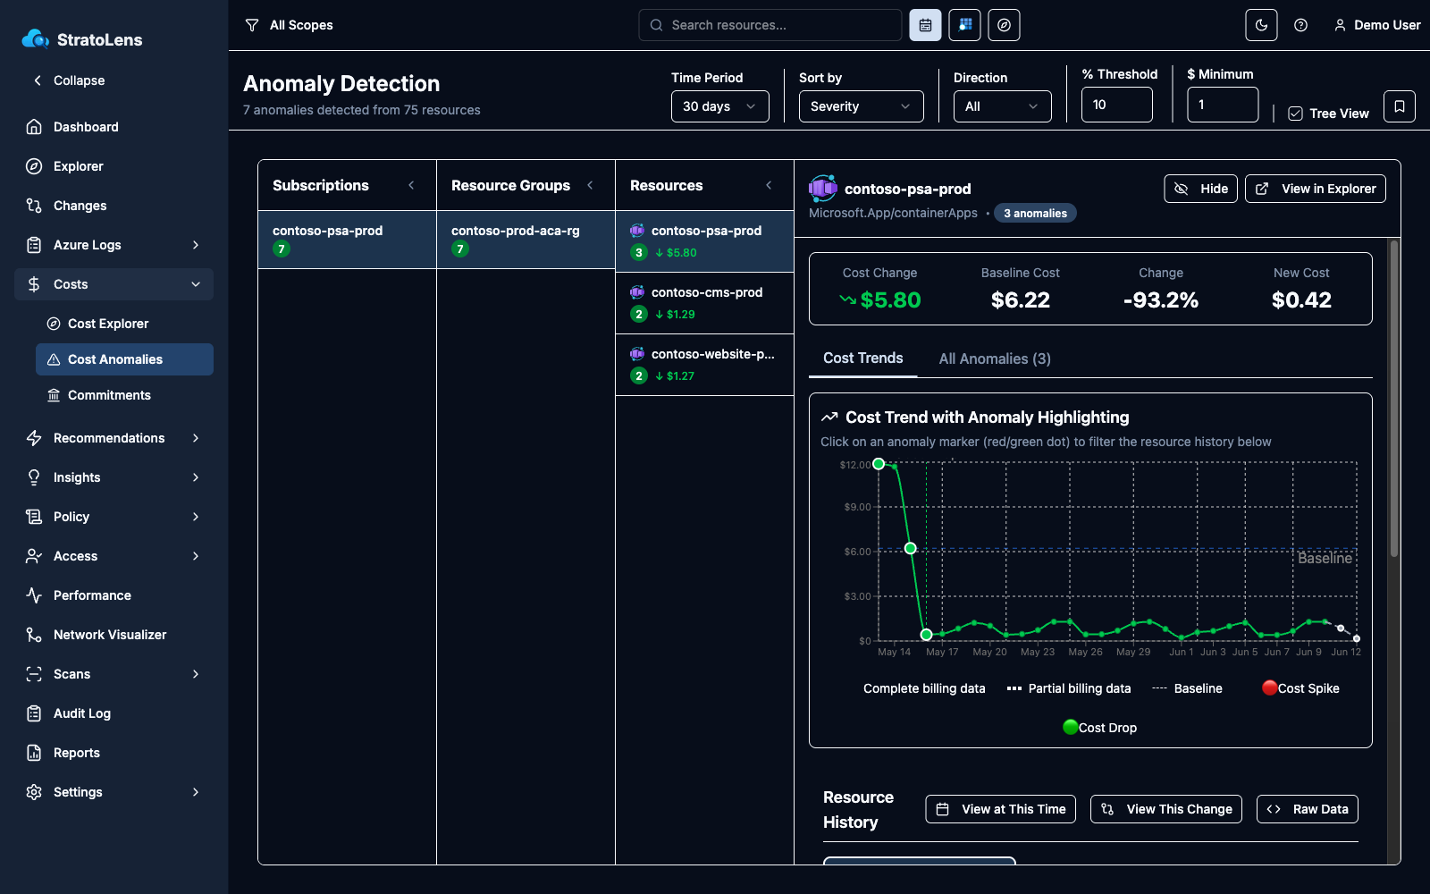The image size is (1430, 894).
Task: Open the Sort by Severity dropdown
Action: pos(861,106)
